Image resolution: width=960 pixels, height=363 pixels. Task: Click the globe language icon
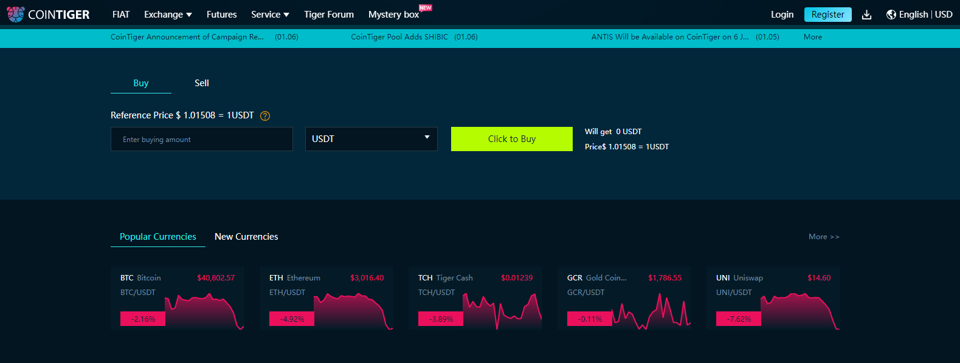point(891,15)
